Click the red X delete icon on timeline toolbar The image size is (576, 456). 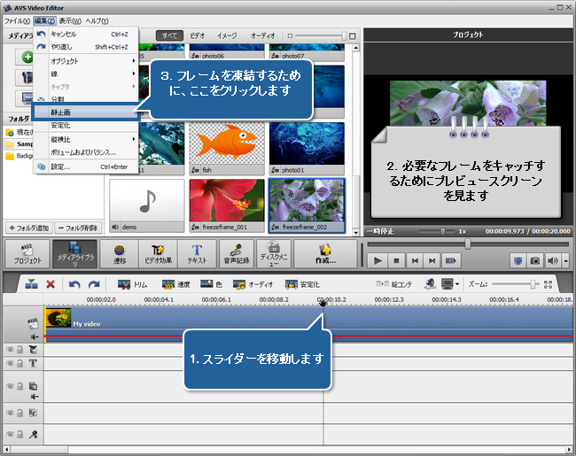point(51,284)
